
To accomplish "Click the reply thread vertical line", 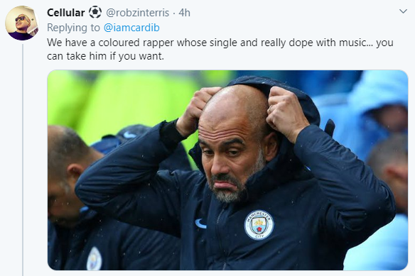I will tap(23, 160).
